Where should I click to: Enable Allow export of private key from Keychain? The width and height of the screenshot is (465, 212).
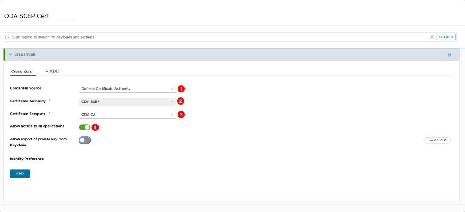tap(85, 140)
